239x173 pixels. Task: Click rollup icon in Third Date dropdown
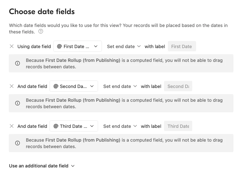[56, 126]
